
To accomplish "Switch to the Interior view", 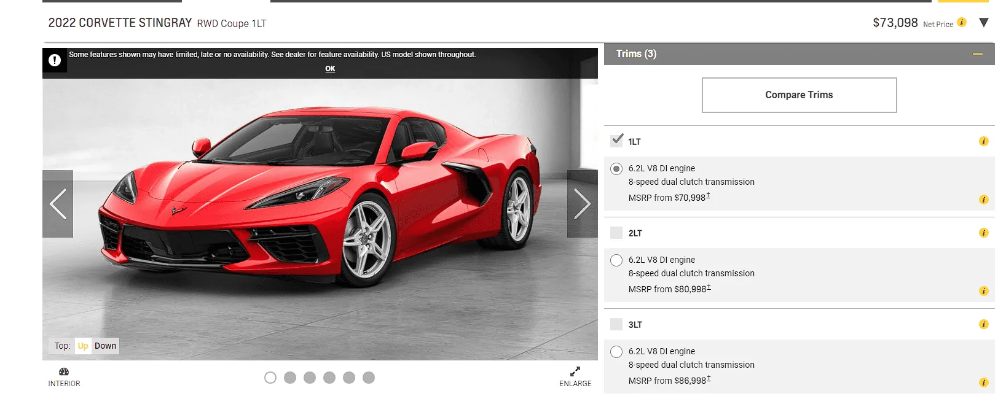I will click(x=64, y=377).
